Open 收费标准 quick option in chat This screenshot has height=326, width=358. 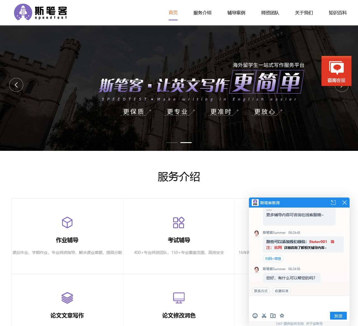[x=282, y=291]
